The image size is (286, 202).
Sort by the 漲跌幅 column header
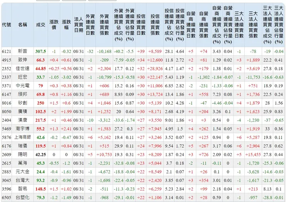(x=66, y=25)
